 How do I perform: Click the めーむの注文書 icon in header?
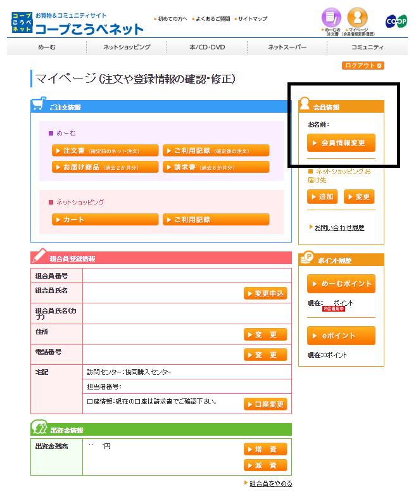(331, 20)
